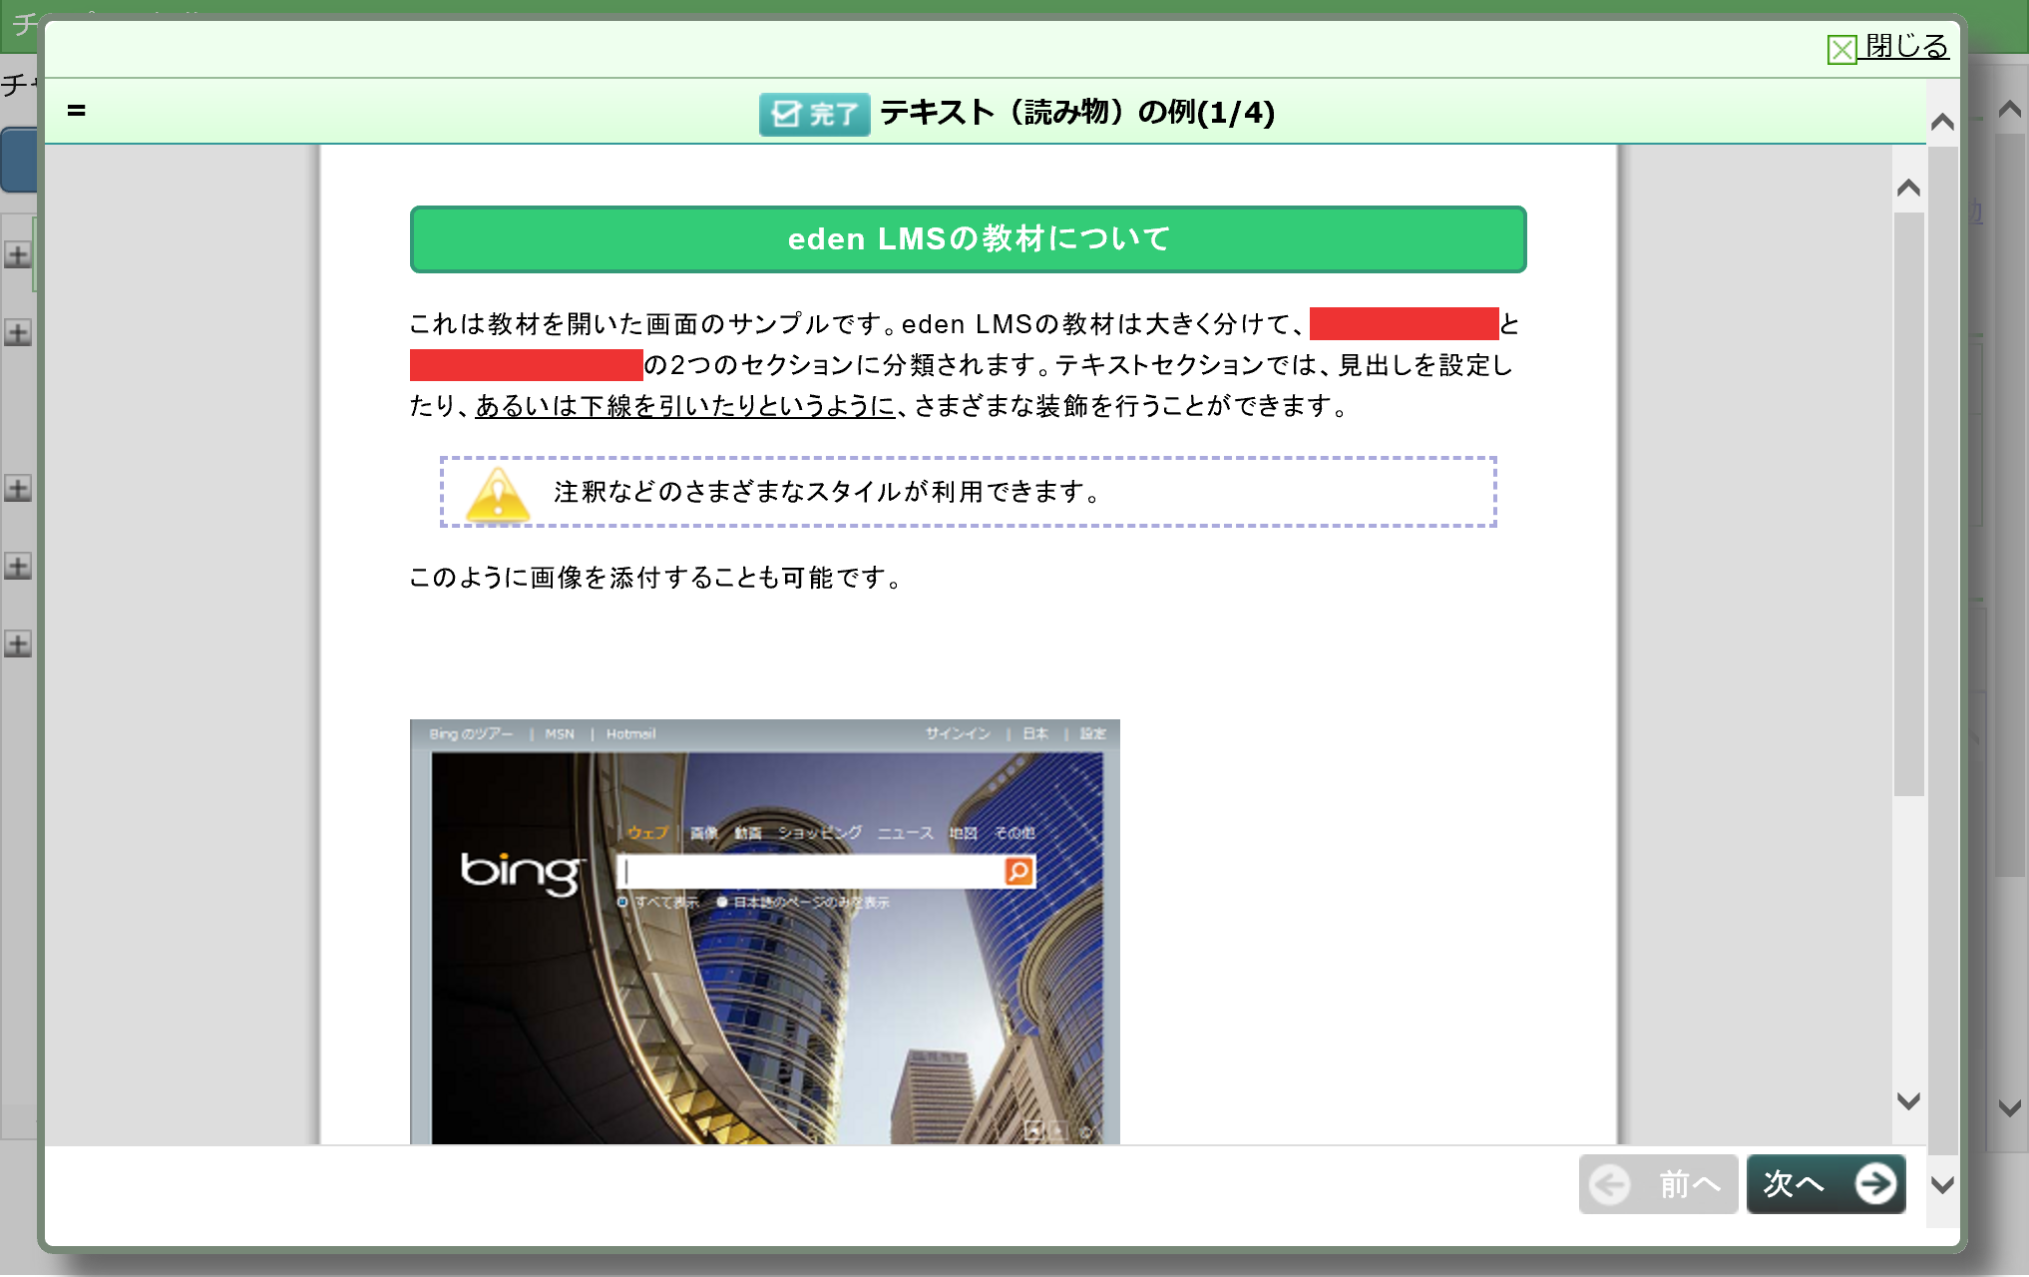Expand the fifth plus item in background tree
The image size is (2029, 1277).
tap(17, 643)
